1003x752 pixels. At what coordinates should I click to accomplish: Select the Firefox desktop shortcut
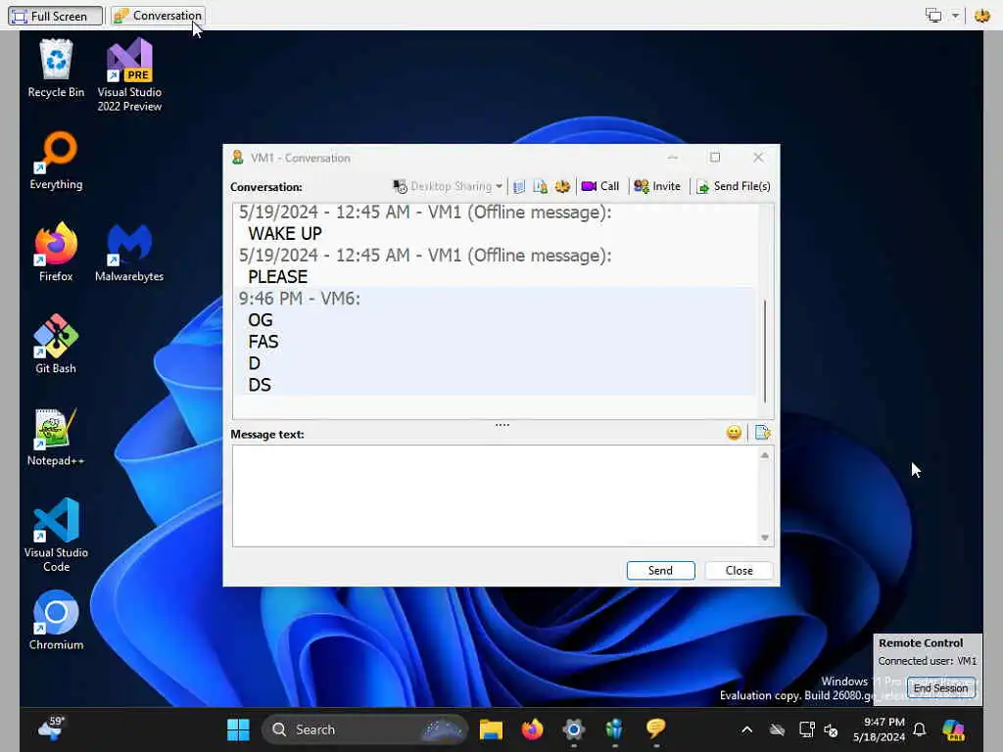click(x=56, y=252)
